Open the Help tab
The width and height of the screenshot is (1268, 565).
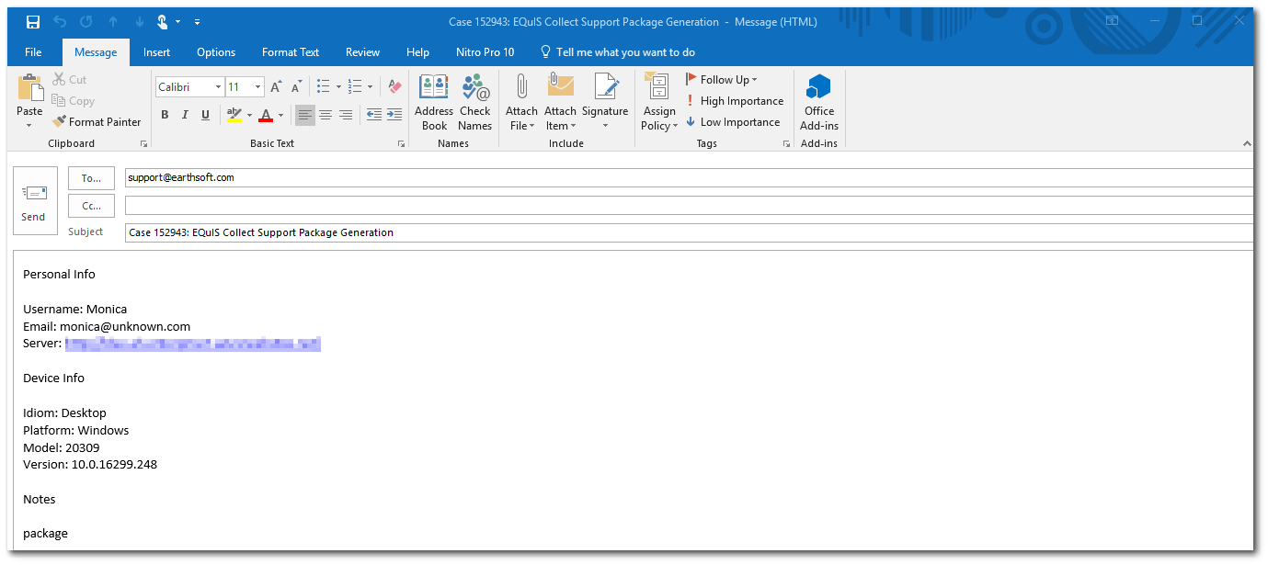tap(417, 52)
